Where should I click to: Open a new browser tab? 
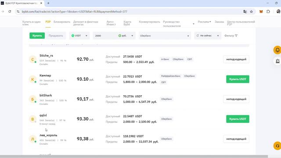48,3
